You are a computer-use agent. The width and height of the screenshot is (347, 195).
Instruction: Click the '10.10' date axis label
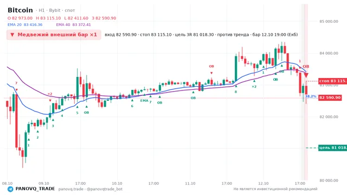tap(117, 184)
